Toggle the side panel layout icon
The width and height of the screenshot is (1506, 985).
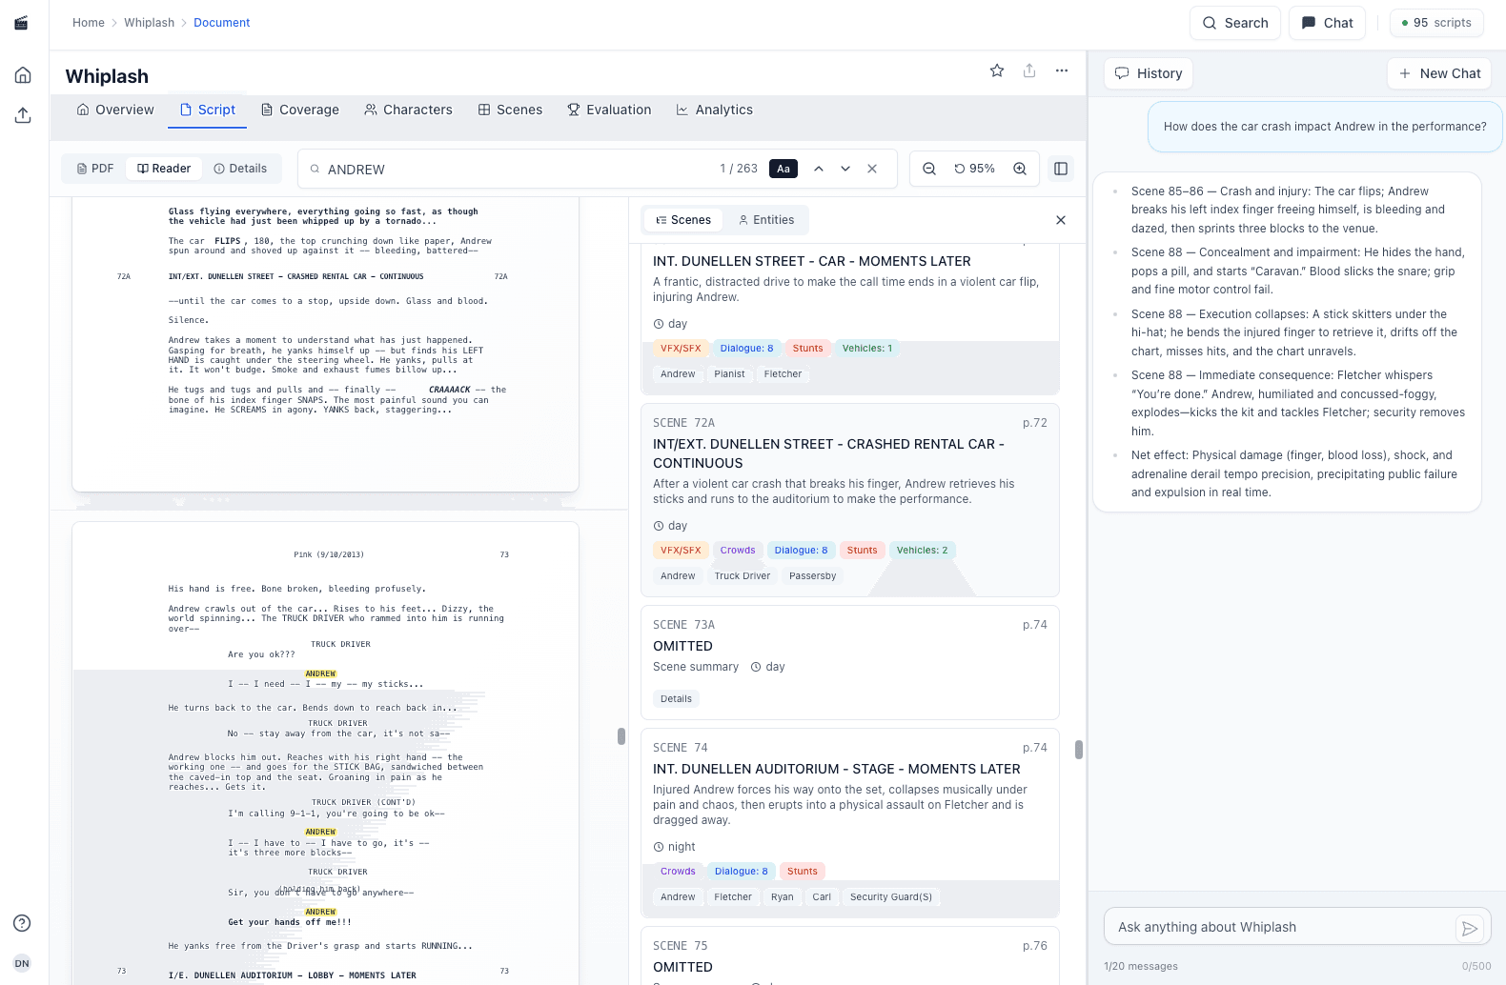click(1061, 169)
